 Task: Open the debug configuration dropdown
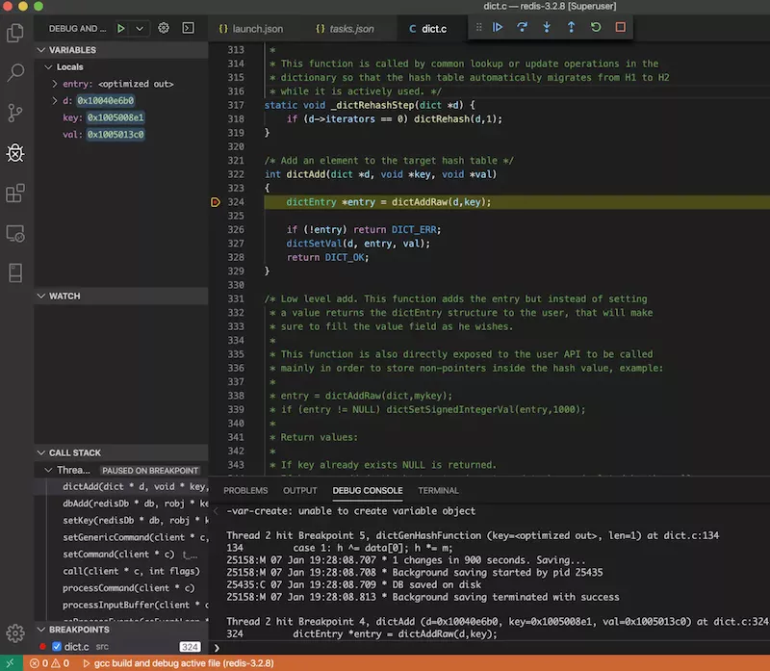[141, 29]
